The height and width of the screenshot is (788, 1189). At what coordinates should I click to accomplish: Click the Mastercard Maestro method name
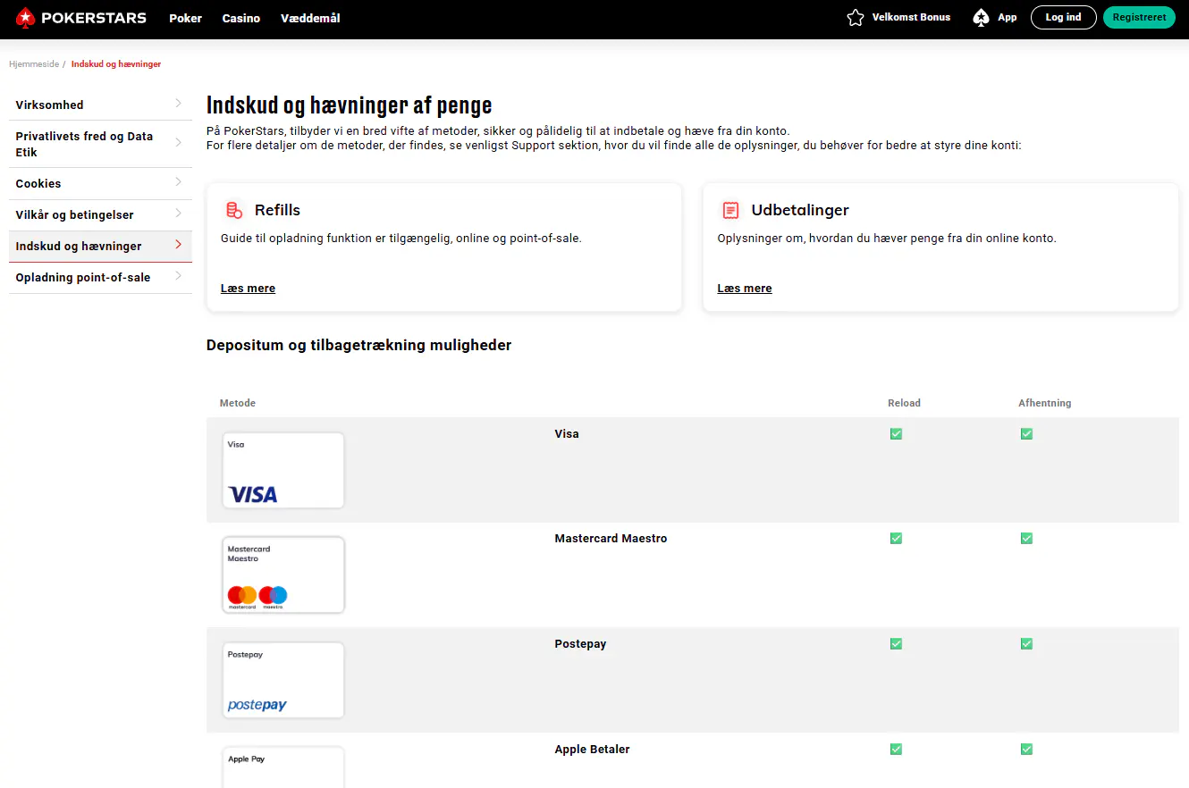[x=611, y=539]
